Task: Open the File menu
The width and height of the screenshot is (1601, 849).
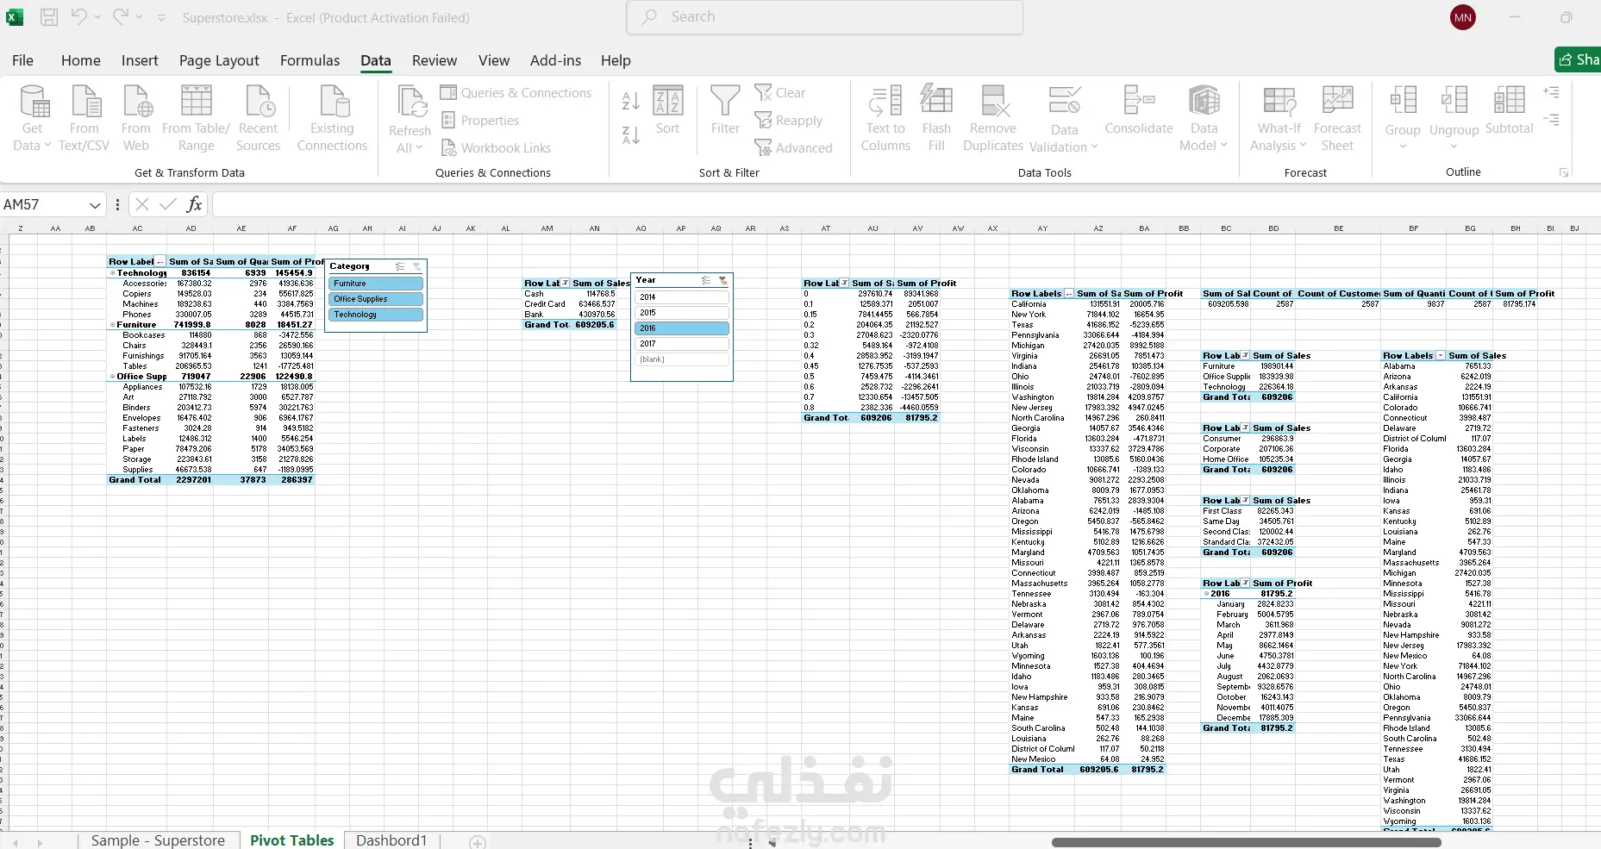Action: [x=23, y=60]
